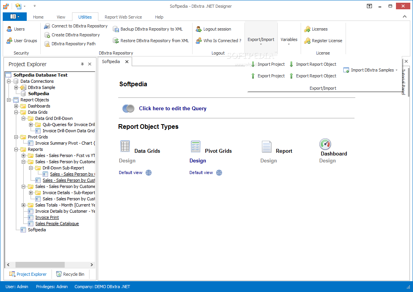This screenshot has height=292, width=413.
Task: Click Who Is Connected ?
Action: [219, 41]
